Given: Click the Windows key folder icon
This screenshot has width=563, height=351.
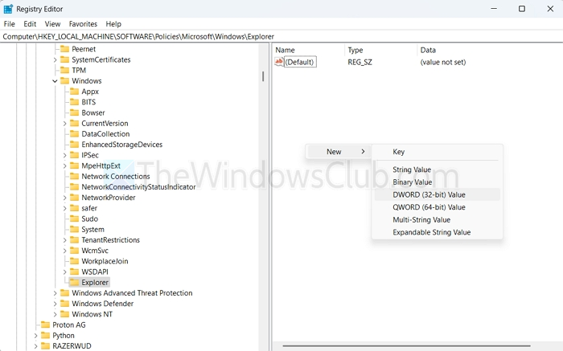Looking at the screenshot, I should point(64,80).
